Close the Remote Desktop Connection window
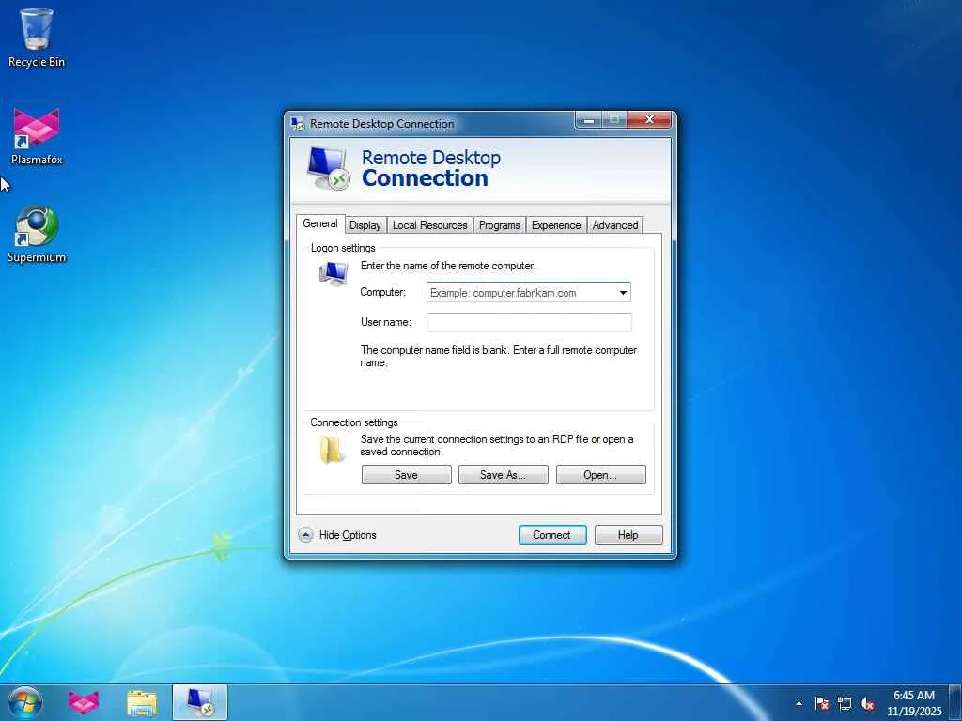 click(649, 120)
